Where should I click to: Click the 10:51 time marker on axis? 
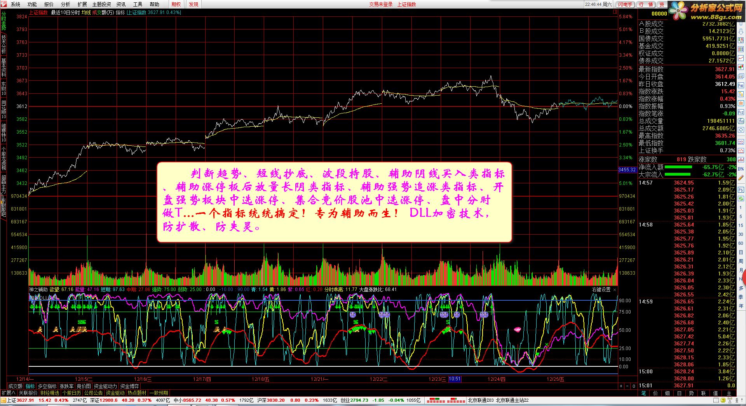pyautogui.click(x=455, y=379)
